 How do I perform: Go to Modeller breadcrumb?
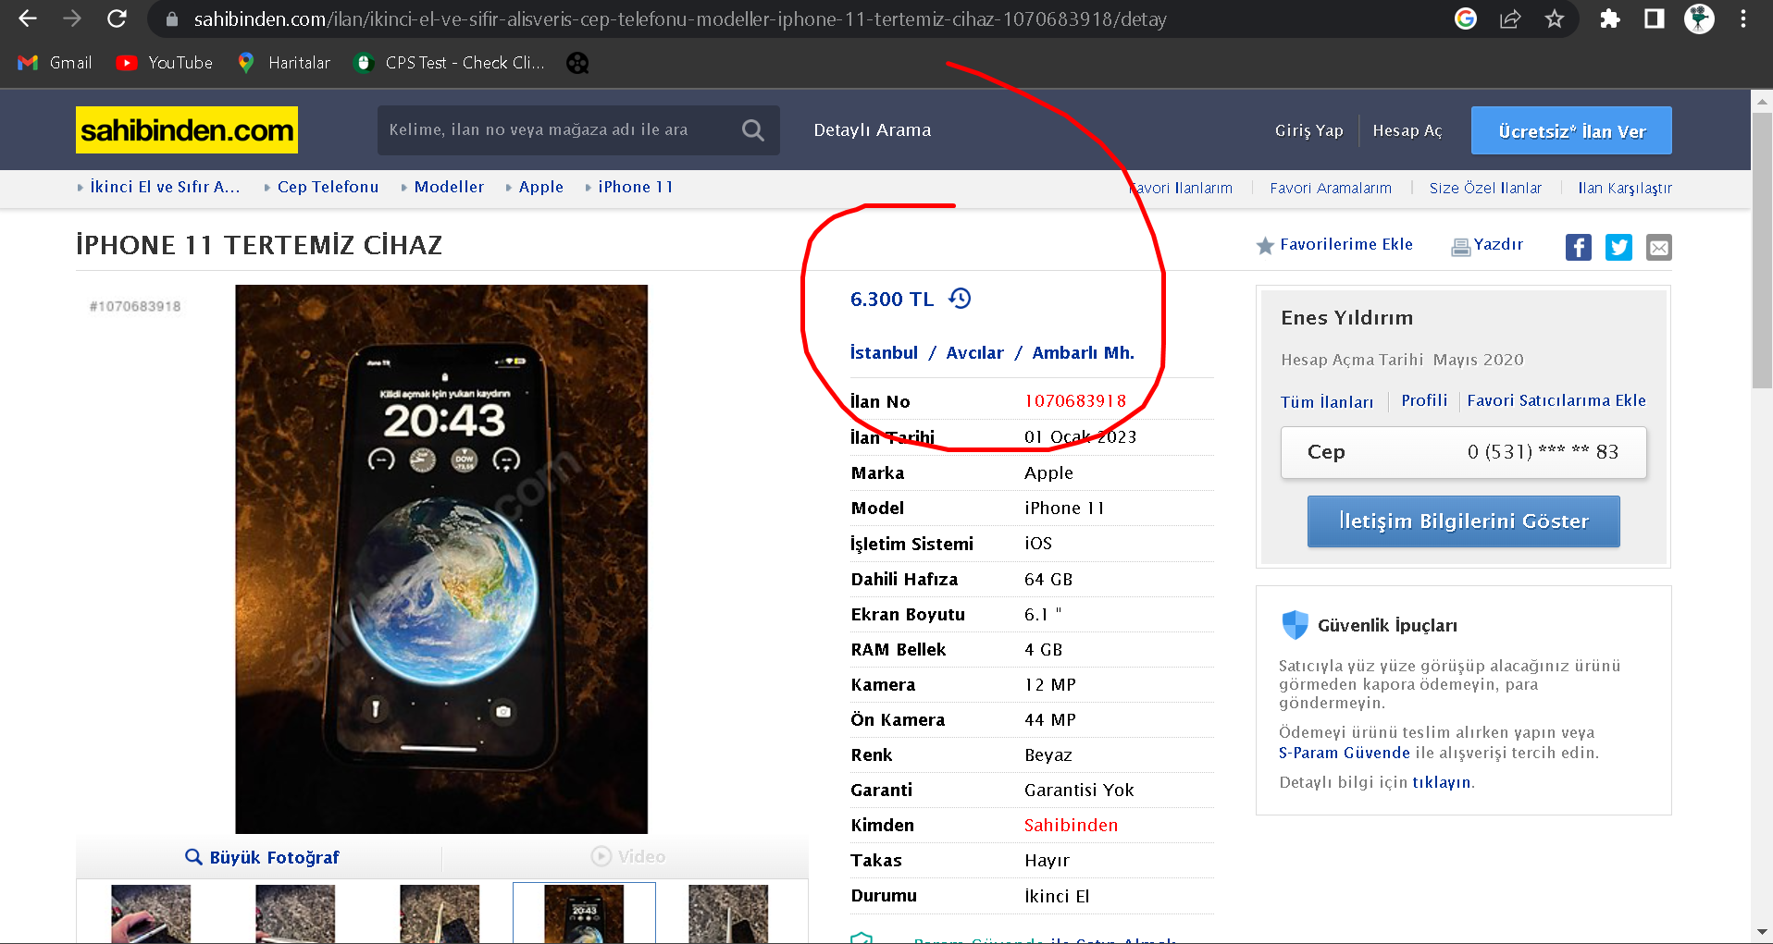449,187
